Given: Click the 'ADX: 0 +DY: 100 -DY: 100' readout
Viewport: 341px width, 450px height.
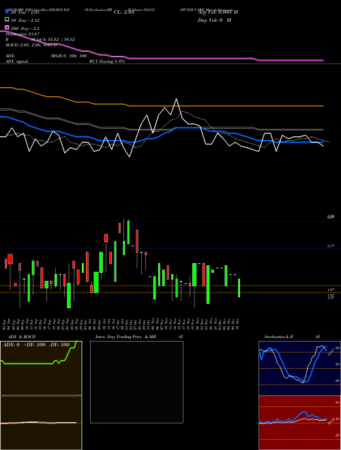Looking at the screenshot, I should click(36, 345).
